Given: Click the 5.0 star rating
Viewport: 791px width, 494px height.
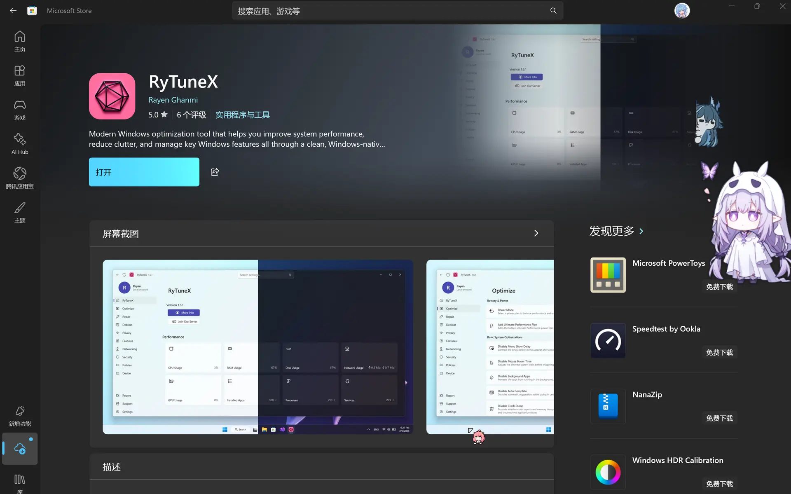Looking at the screenshot, I should pos(158,115).
